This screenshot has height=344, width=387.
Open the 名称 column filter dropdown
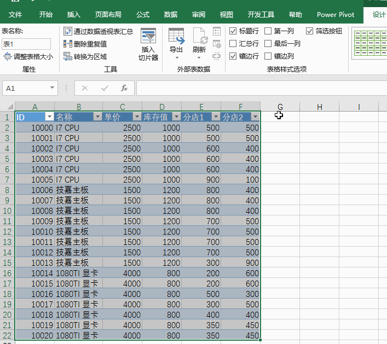(x=97, y=116)
